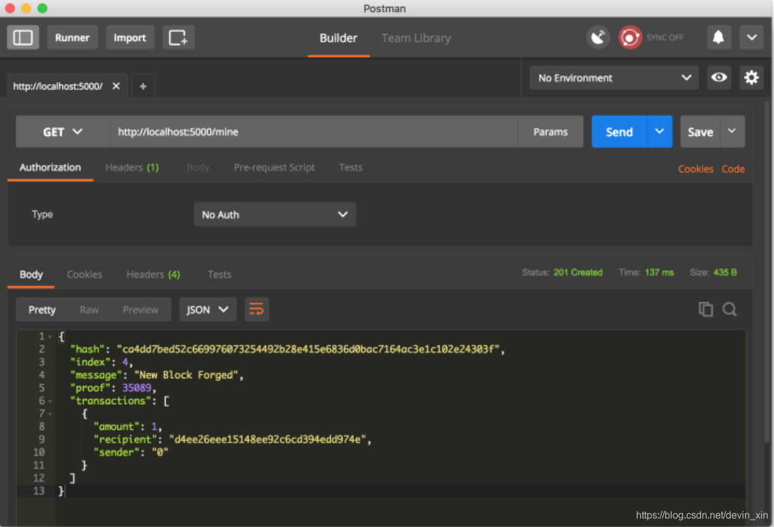774x527 pixels.
Task: Click the Size 435 B text
Action: (x=713, y=272)
